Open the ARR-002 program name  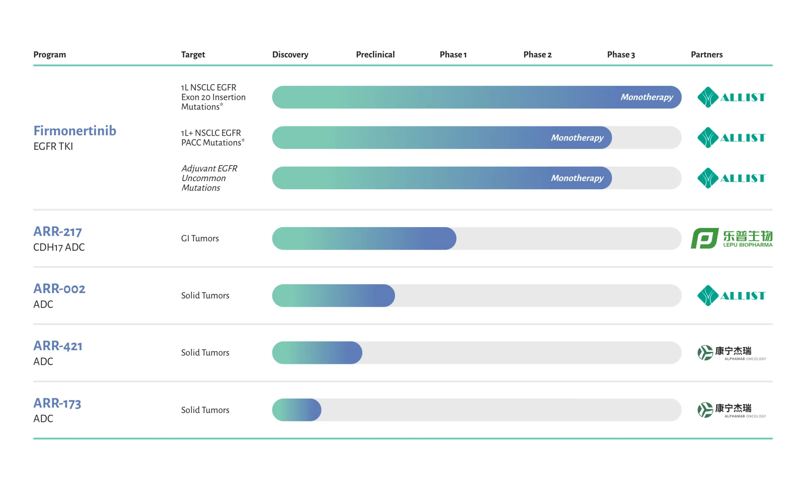click(59, 289)
